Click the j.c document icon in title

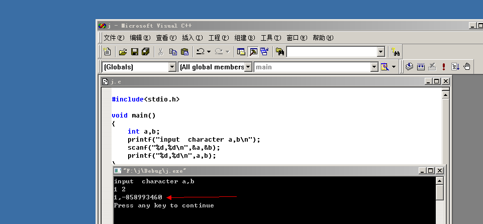tap(106, 81)
